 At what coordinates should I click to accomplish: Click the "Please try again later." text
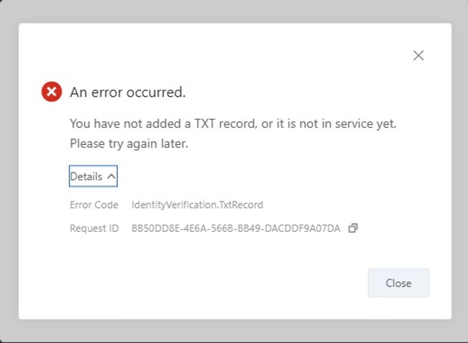pos(129,144)
